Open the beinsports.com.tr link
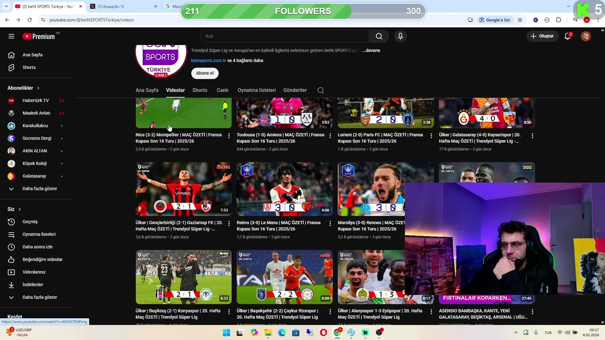The image size is (605, 340). click(208, 60)
